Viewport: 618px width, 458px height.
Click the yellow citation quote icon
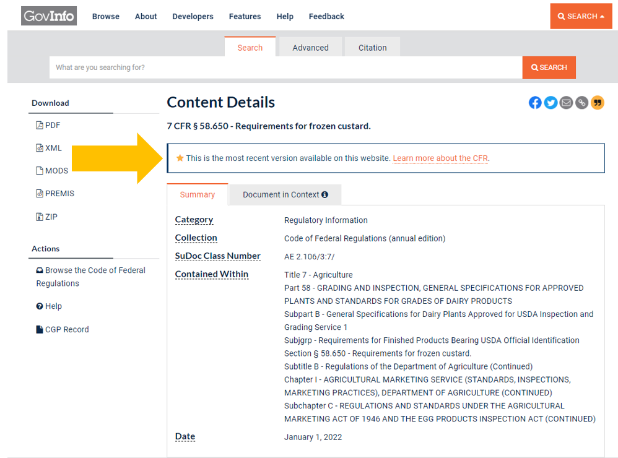coord(597,103)
